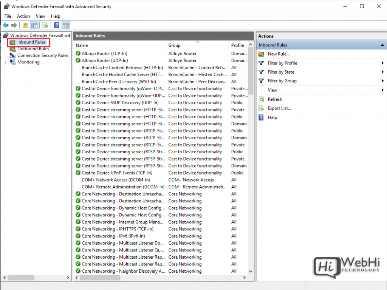Click the forward navigation arrow
Image resolution: width=387 pixels, height=290 pixels.
[14, 25]
